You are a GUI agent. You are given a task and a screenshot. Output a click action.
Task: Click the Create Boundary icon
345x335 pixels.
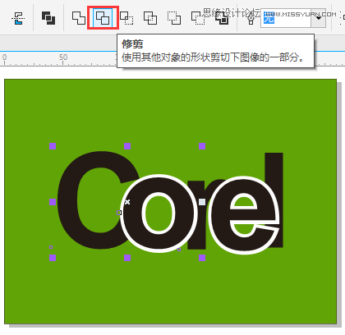[x=223, y=19]
